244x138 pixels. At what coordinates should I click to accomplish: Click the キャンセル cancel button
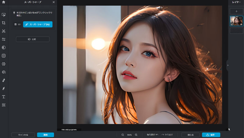point(23,135)
